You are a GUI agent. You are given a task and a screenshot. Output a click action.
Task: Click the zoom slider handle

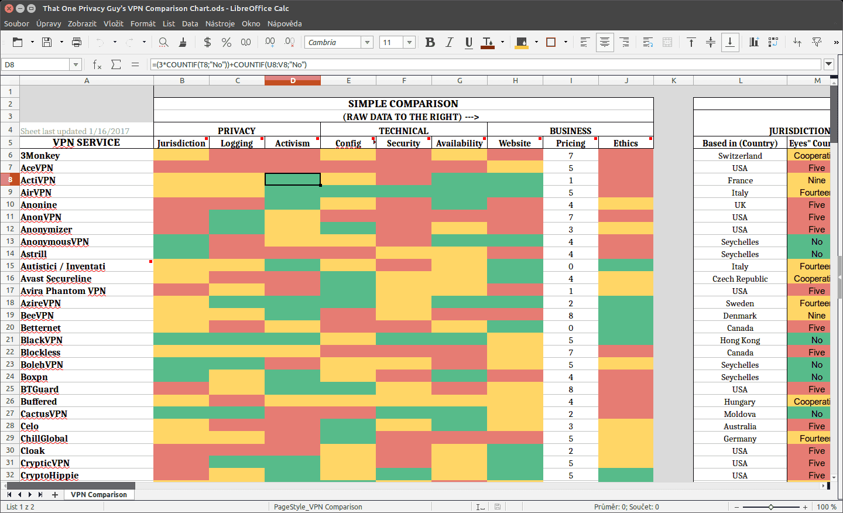(771, 507)
